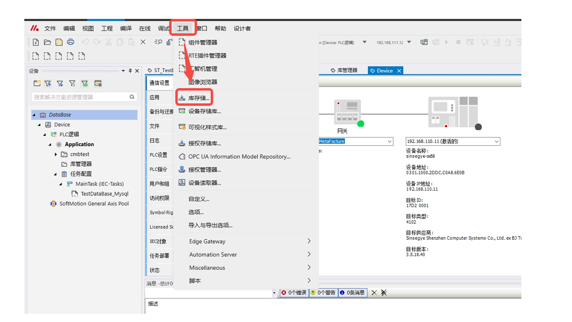This screenshot has width=572, height=322.
Task: Click the login network icon beside the IP address
Action: click(424, 42)
